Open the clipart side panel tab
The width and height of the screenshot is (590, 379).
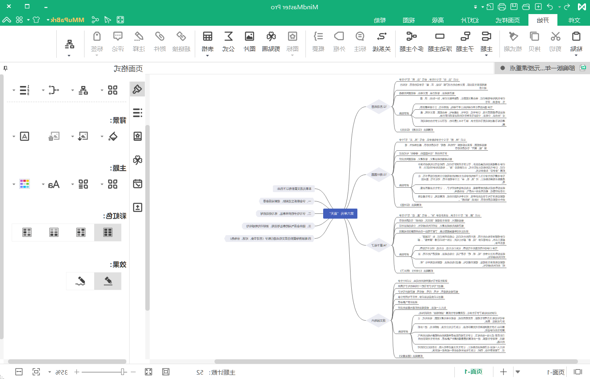138,160
